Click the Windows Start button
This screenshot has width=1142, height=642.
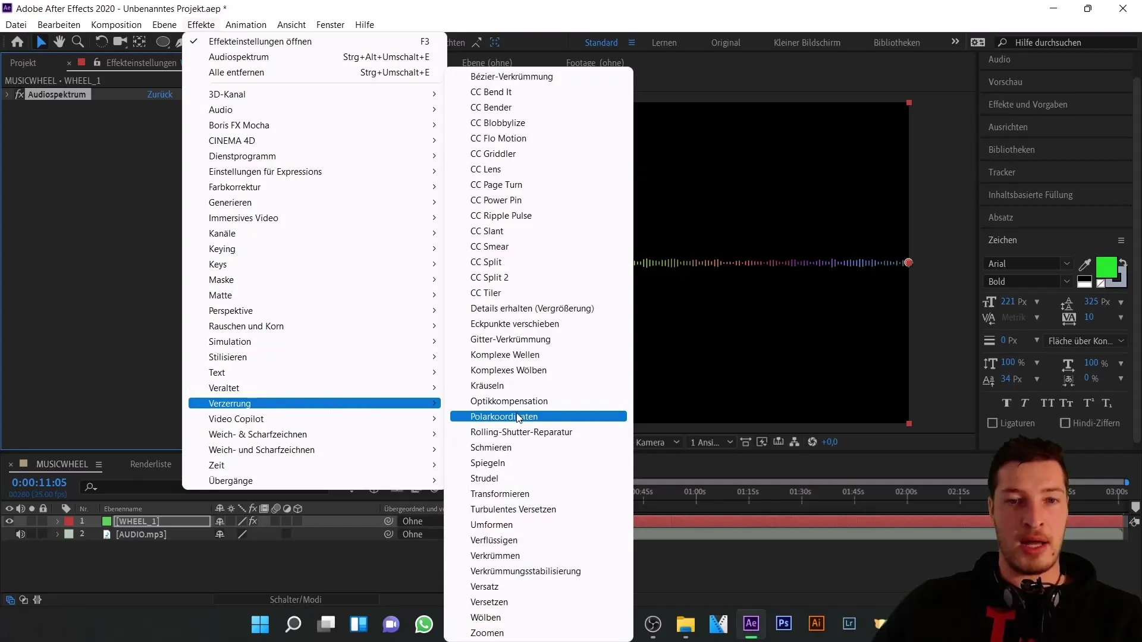coord(261,624)
